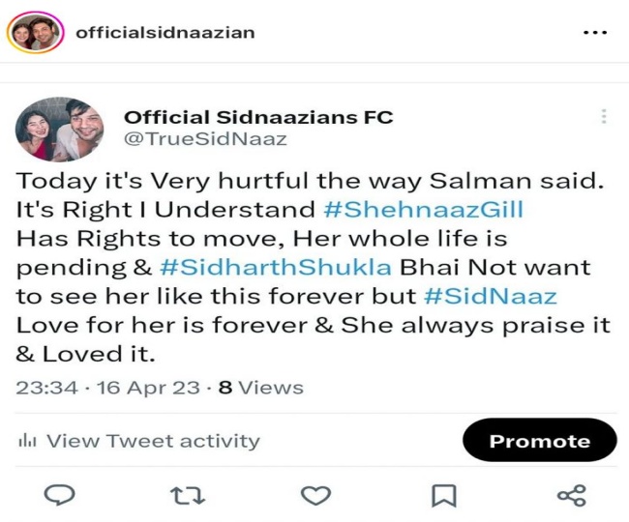Click the share icon
This screenshot has height=522, width=629.
(x=571, y=495)
